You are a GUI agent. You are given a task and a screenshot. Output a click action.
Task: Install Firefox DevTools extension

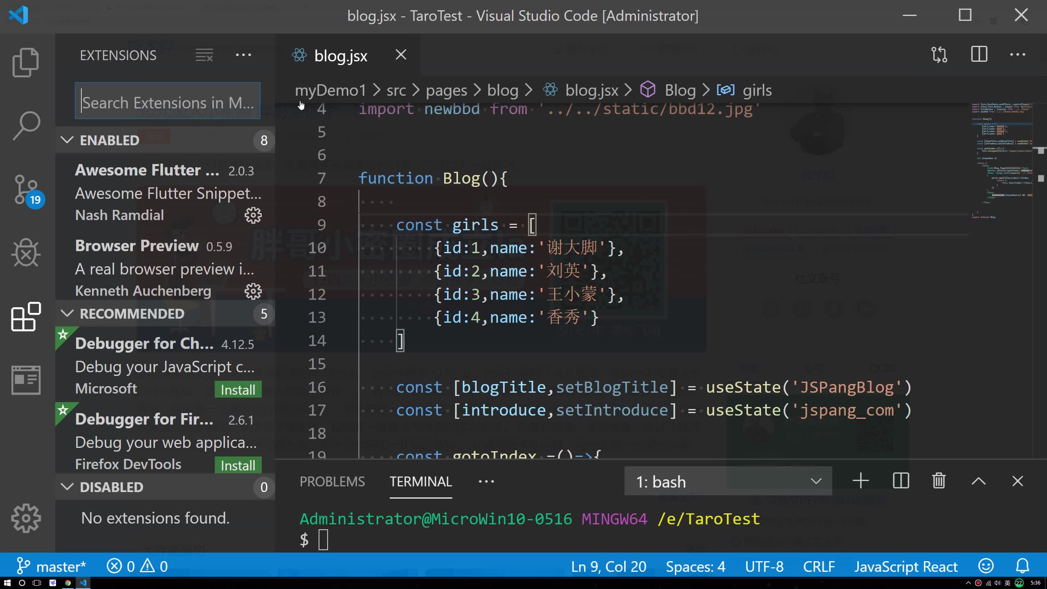tap(238, 465)
